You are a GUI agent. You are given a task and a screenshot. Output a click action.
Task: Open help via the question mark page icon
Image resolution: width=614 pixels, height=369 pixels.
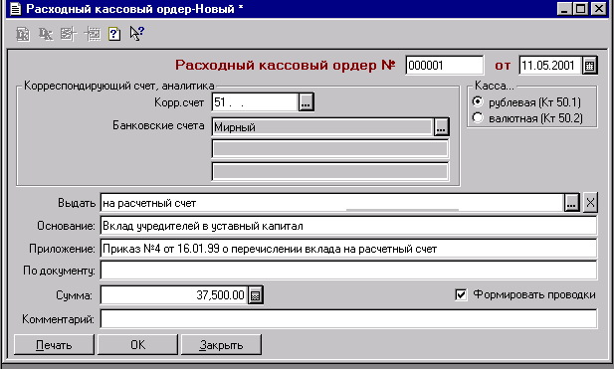(x=114, y=34)
